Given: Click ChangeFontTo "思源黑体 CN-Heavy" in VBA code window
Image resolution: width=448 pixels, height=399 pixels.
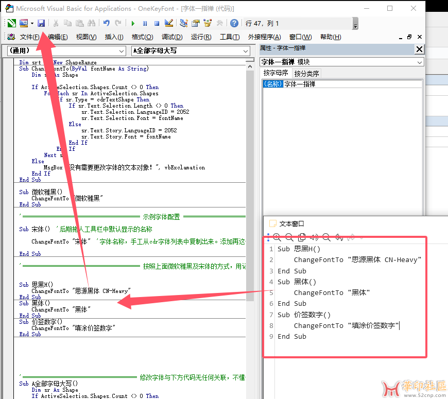Looking at the screenshot, I should click(81, 291).
